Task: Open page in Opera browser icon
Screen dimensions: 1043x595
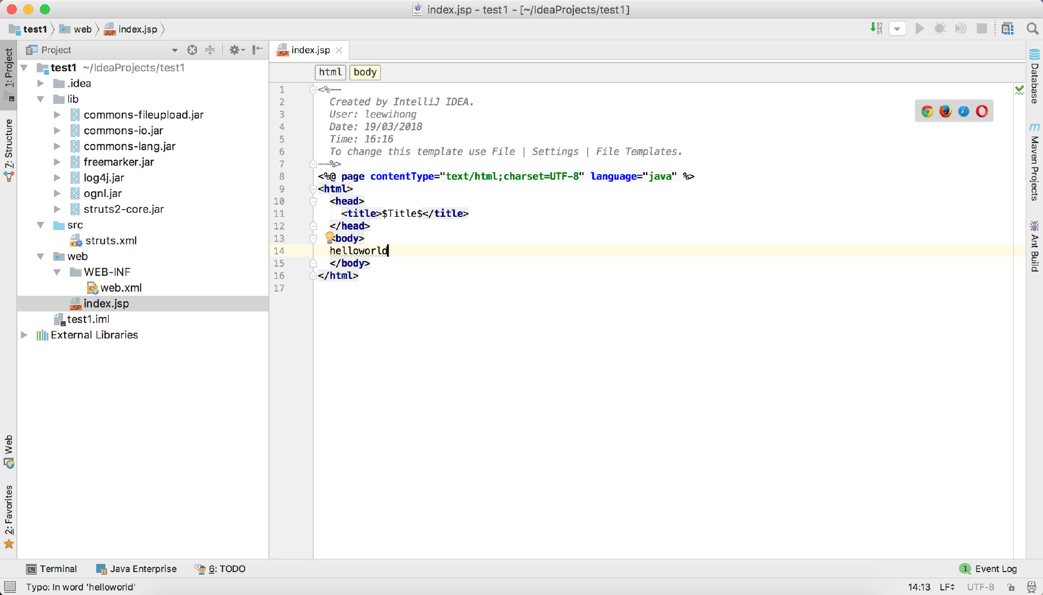Action: (982, 111)
